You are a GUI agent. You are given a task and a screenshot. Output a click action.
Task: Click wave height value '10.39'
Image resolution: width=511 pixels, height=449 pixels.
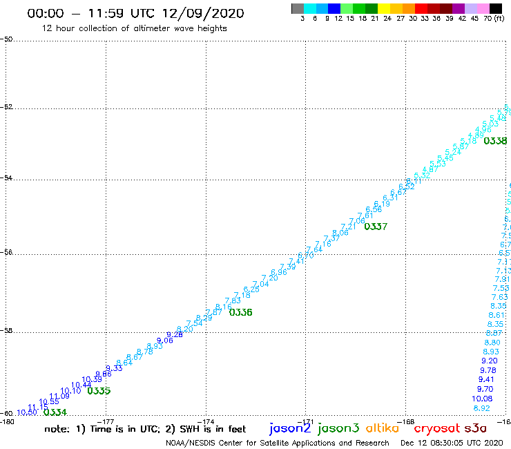(92, 379)
